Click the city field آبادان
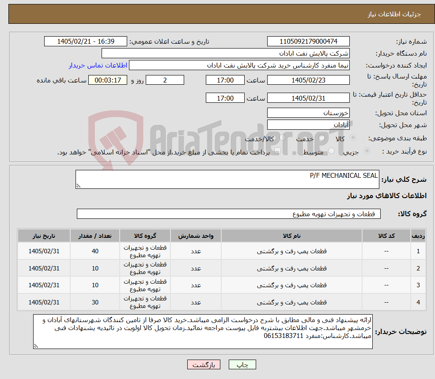Screen dimensions: 435x379 coord(308,125)
